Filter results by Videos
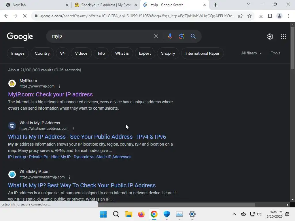The image size is (295, 221). coord(81,53)
